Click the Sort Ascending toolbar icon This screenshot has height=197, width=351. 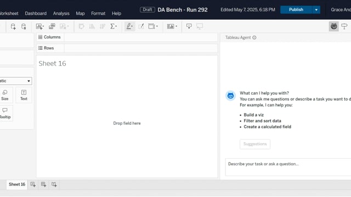coord(92,26)
